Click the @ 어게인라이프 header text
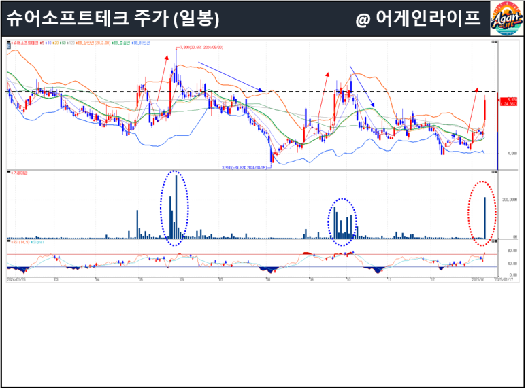Viewport: 526px width, 388px height. click(418, 18)
